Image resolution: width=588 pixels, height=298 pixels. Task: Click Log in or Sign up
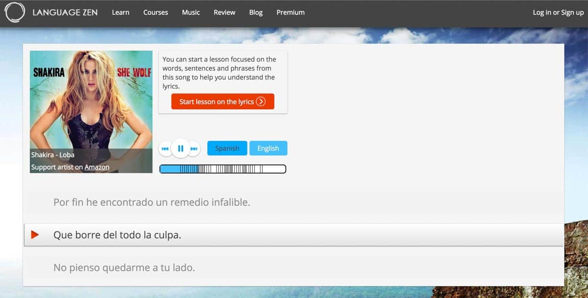pos(558,12)
